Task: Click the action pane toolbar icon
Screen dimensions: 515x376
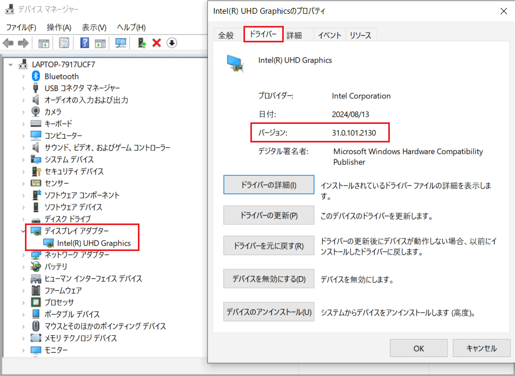Action: tap(100, 43)
